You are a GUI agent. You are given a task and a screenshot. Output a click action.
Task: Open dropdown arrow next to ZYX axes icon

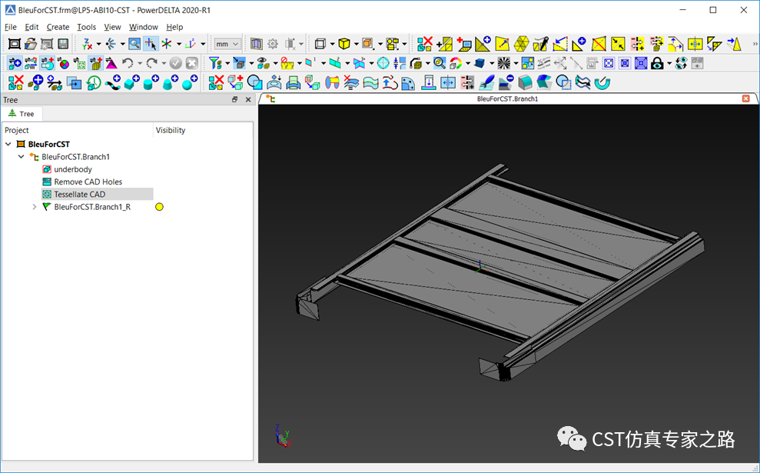click(x=99, y=44)
